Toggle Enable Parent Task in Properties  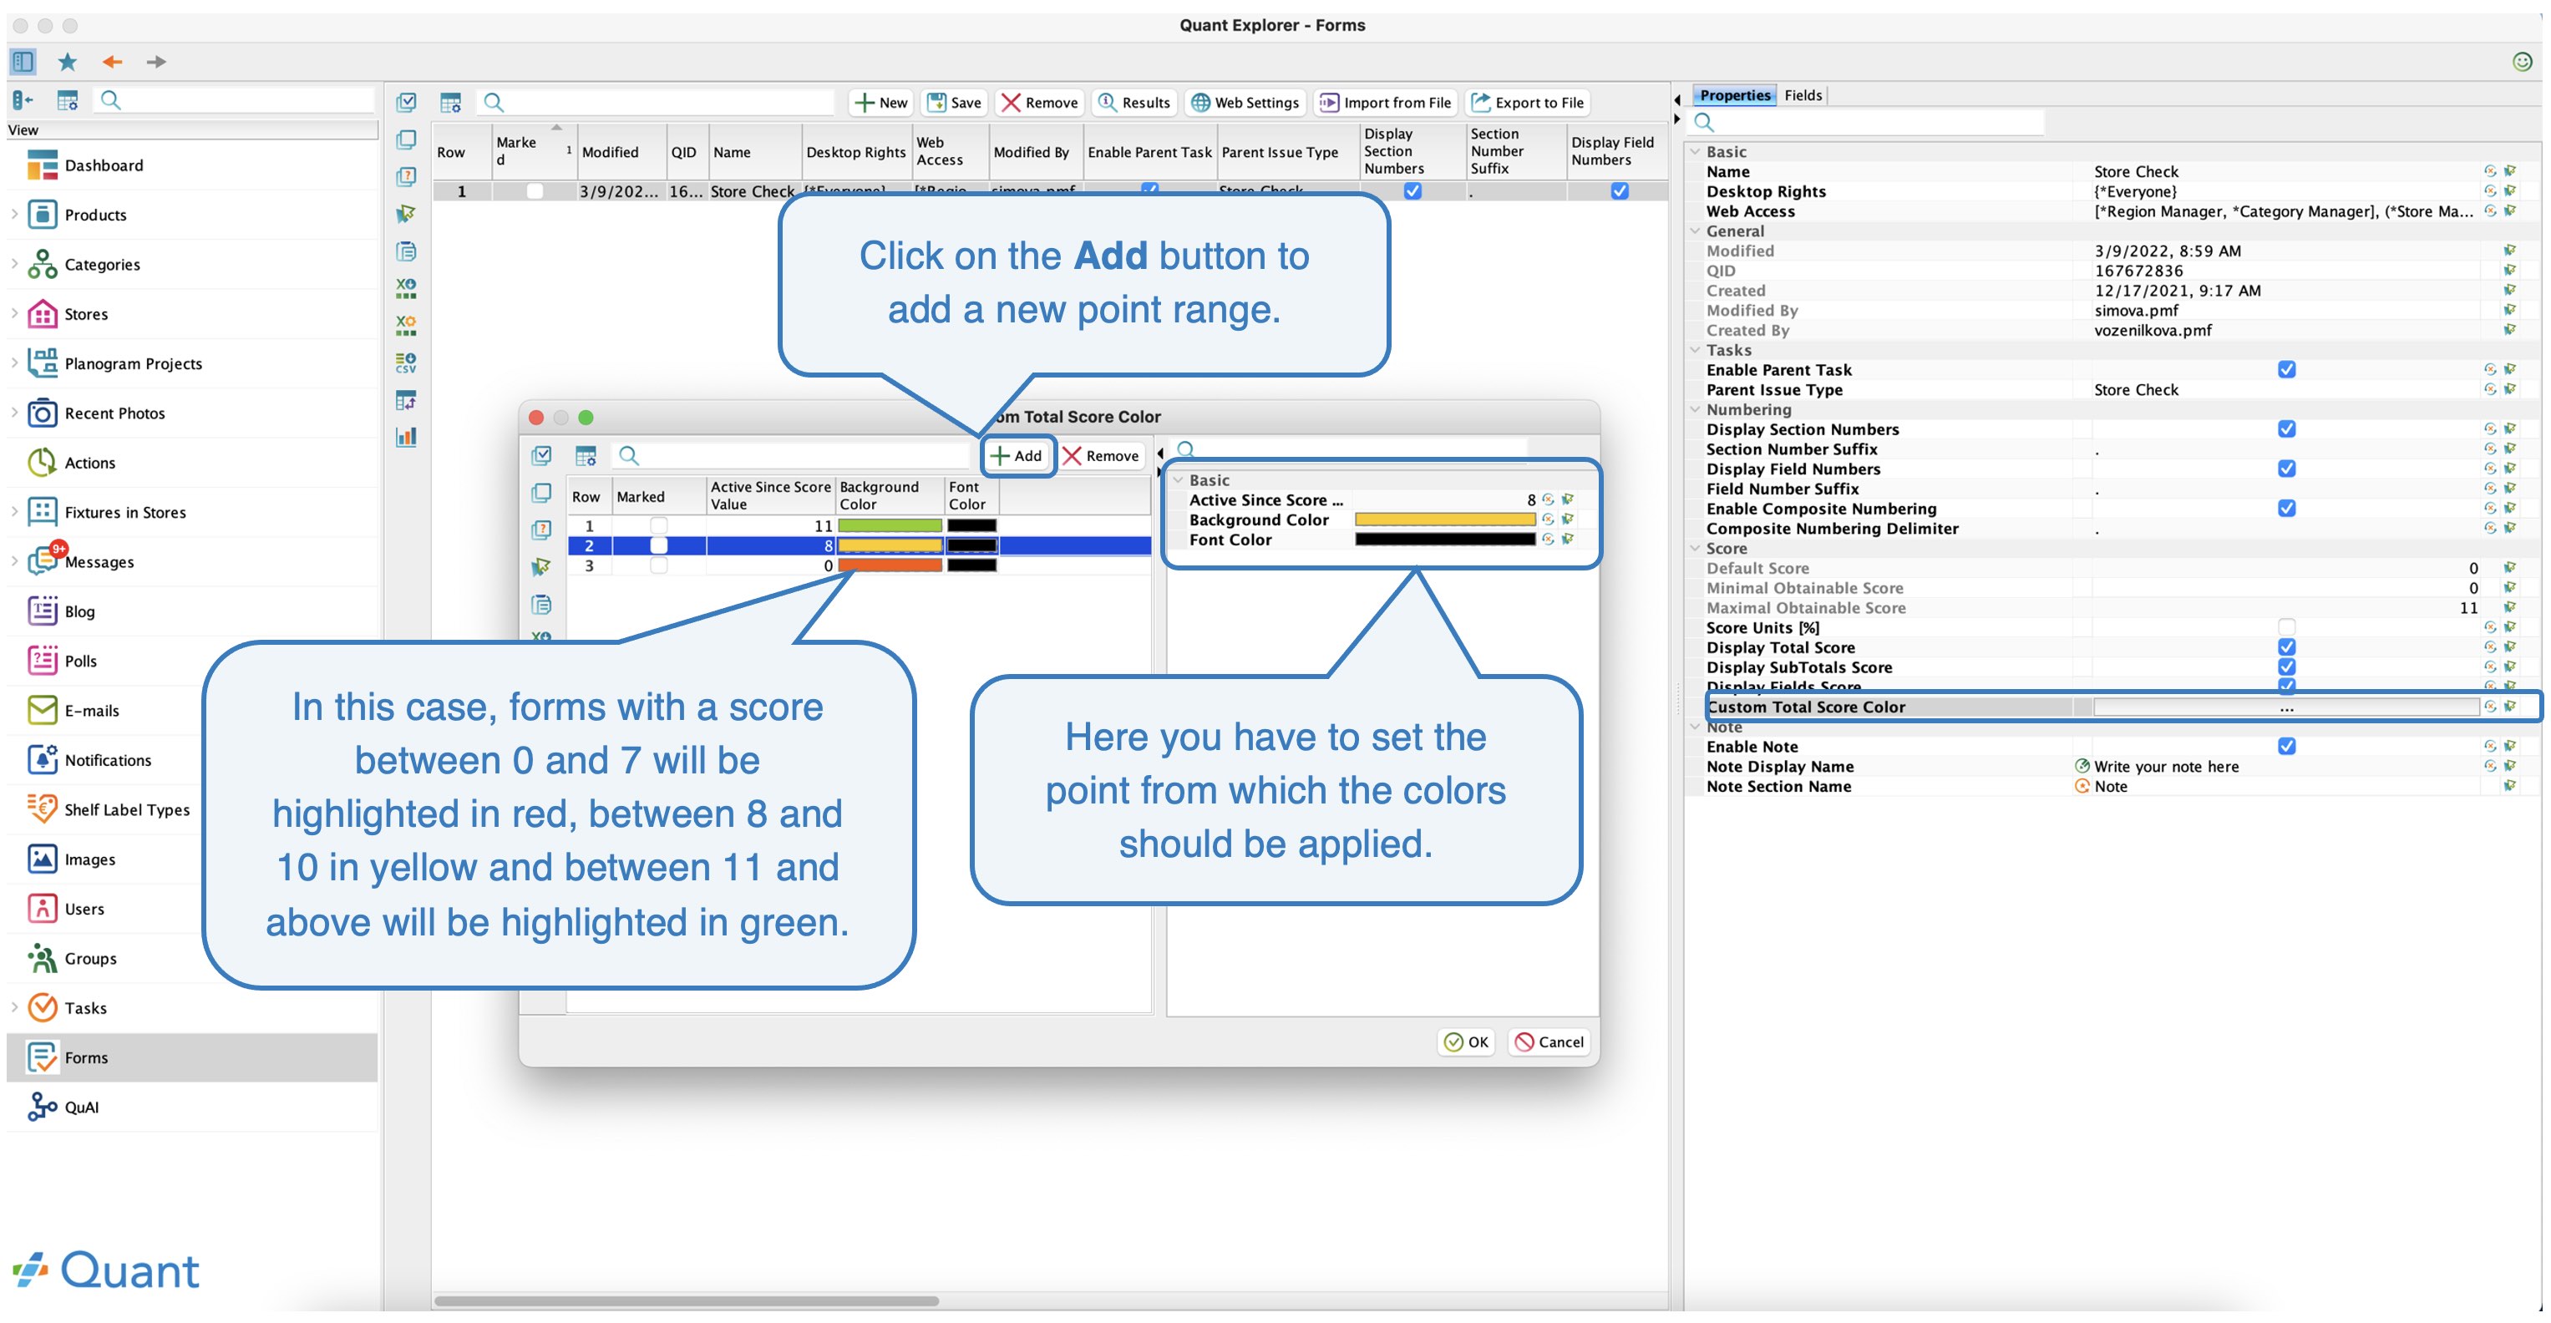click(2285, 369)
